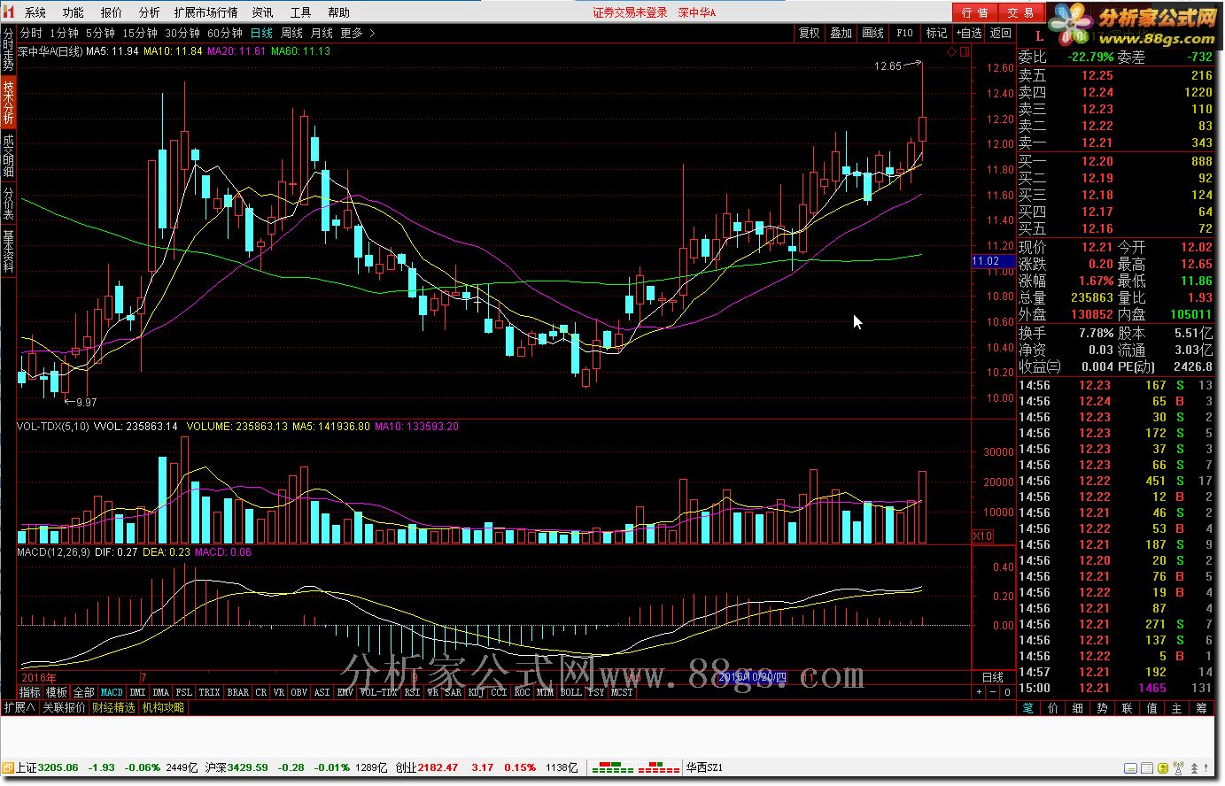Click the 返回 back button
Viewport: 1225px width, 786px height.
tap(1001, 33)
